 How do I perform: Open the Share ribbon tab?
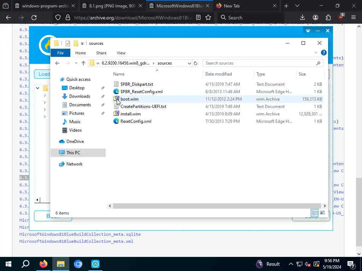click(101, 53)
